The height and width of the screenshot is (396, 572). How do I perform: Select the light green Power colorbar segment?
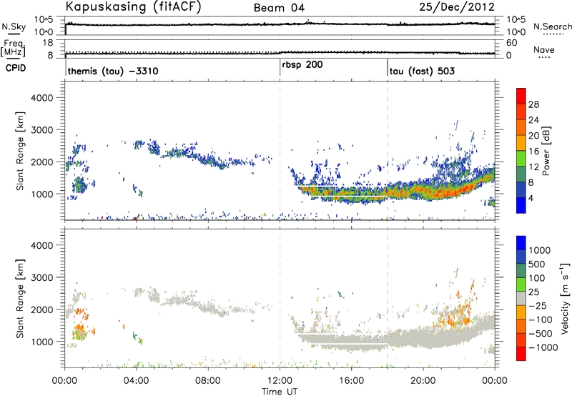tap(521, 159)
